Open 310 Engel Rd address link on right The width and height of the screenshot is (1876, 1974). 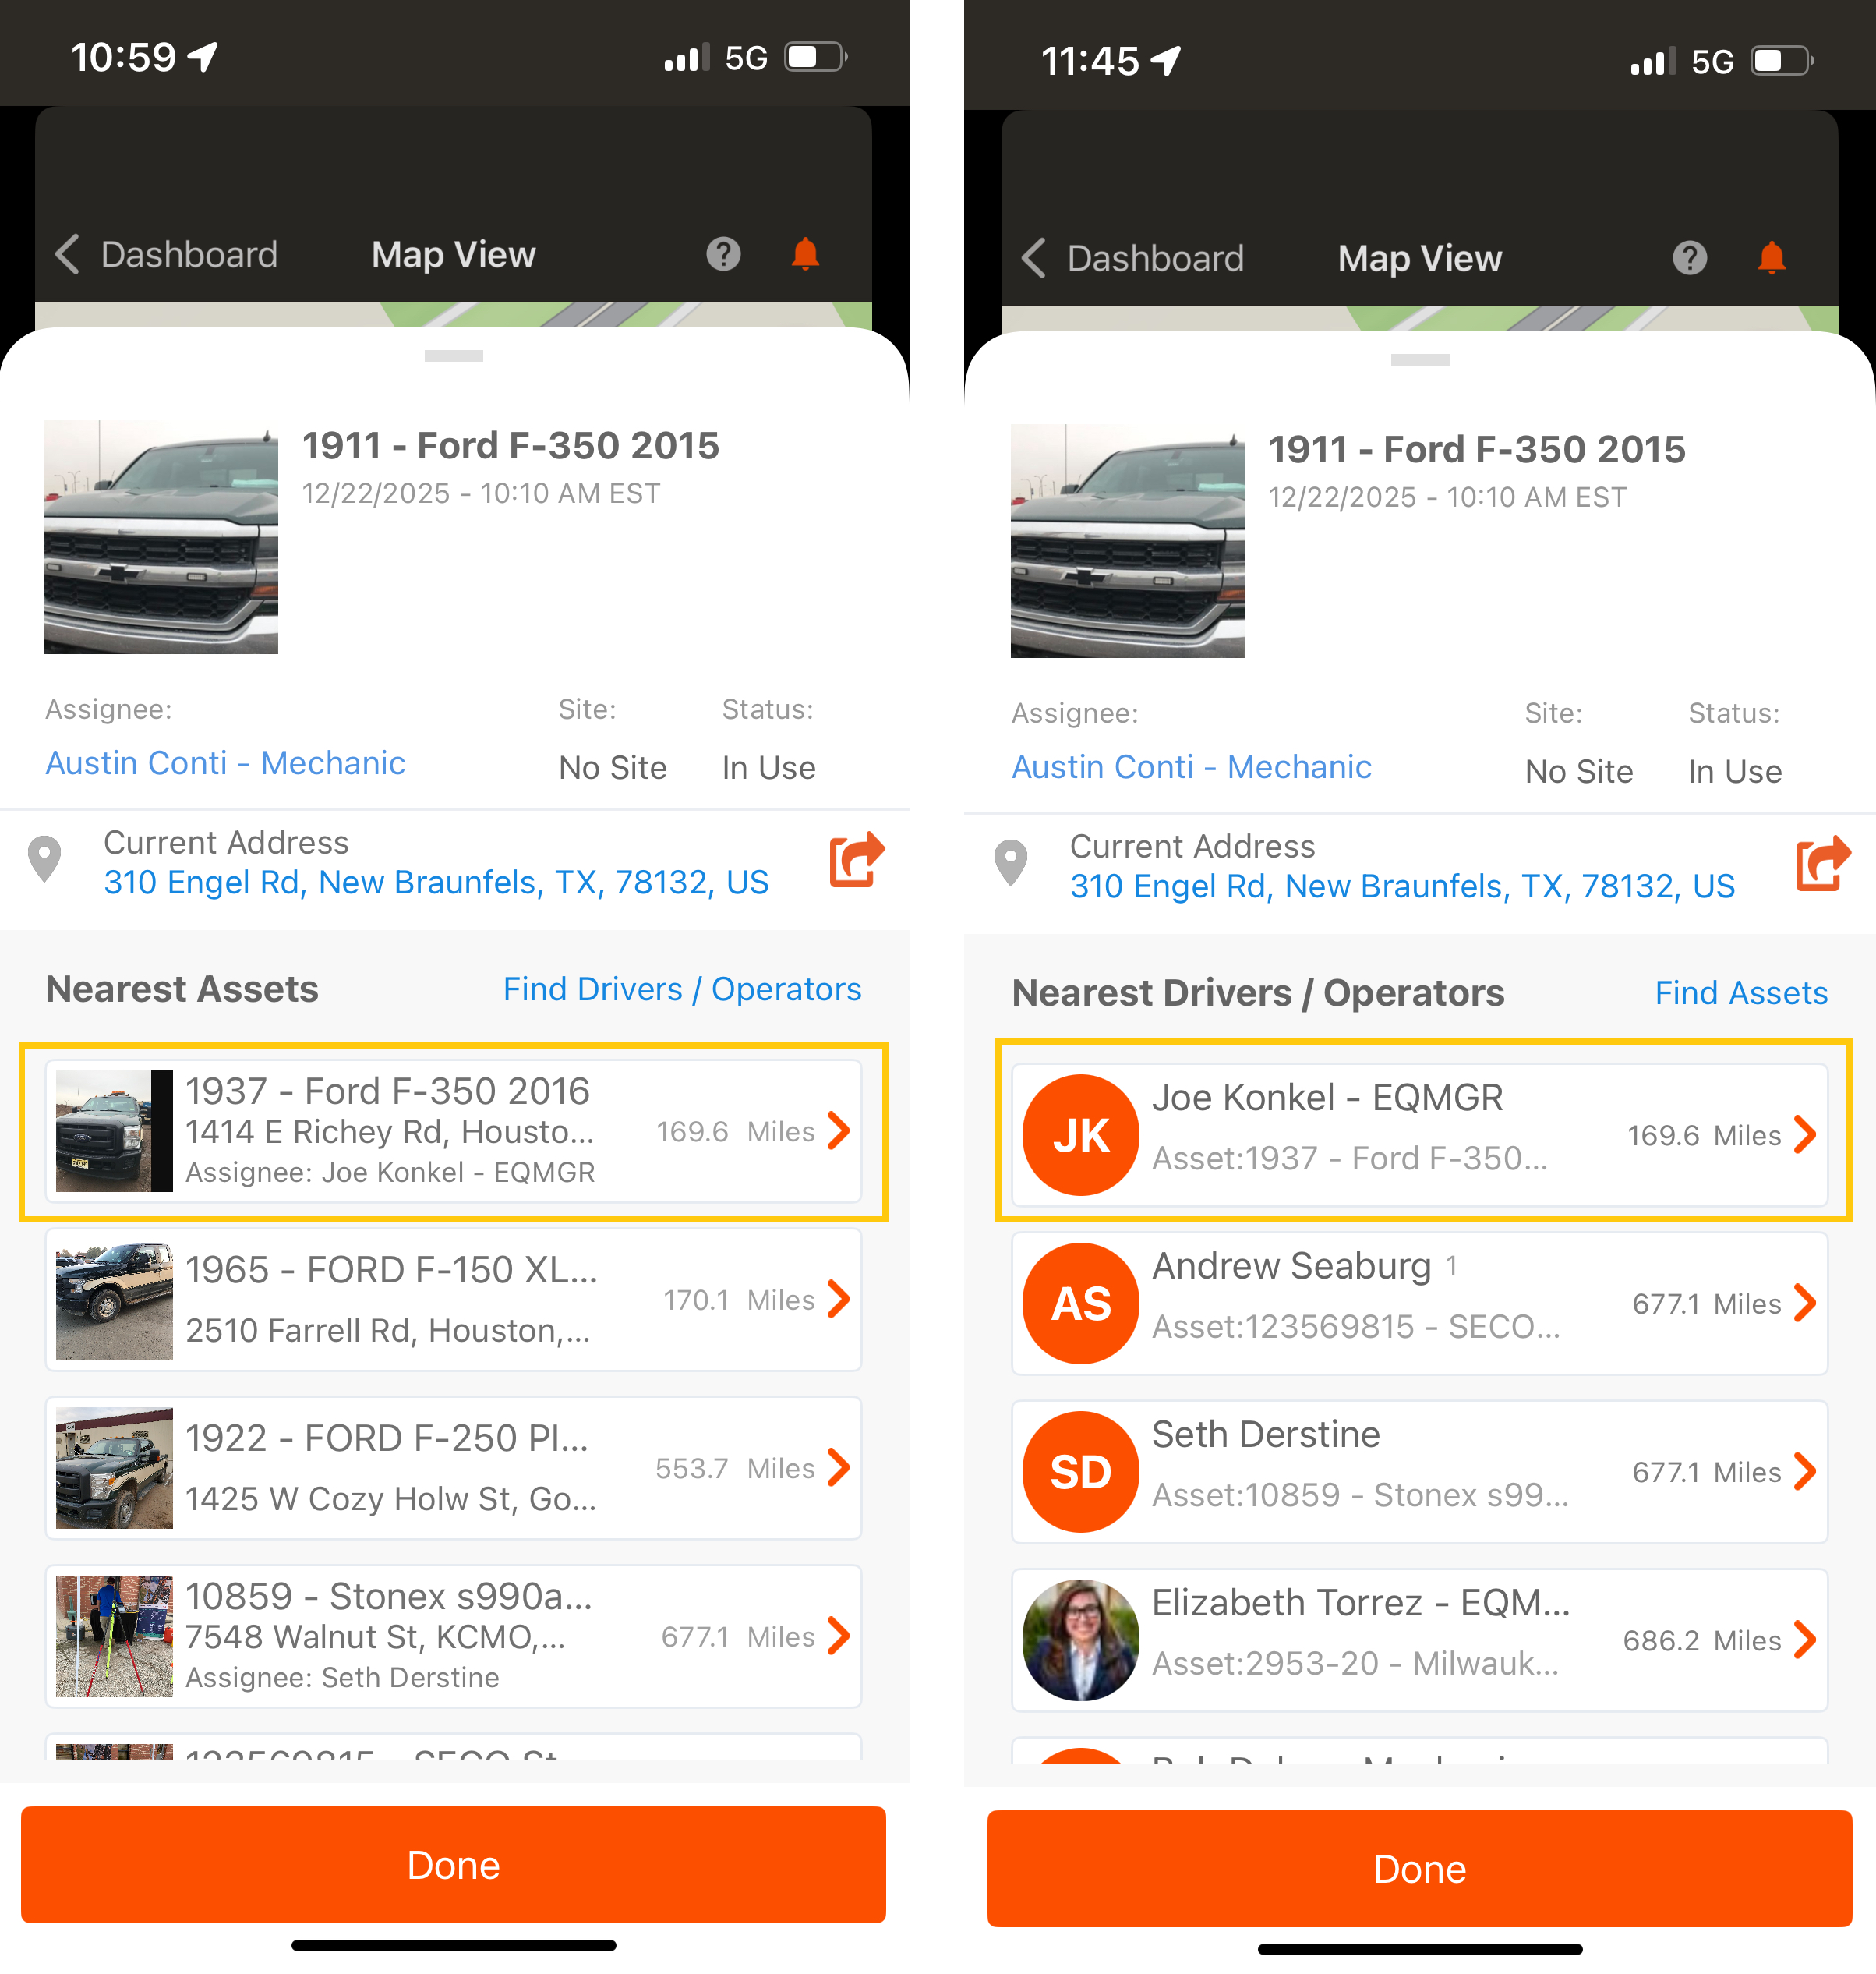tap(1402, 886)
